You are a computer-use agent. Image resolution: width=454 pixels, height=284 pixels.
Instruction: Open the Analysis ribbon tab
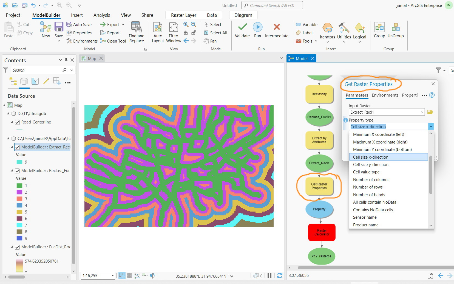pos(101,15)
